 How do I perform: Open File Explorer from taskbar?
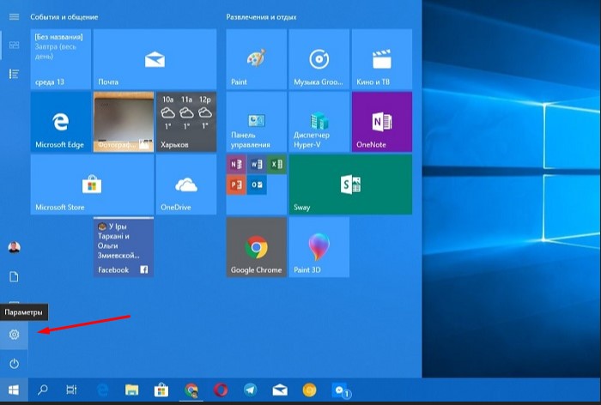[x=131, y=390]
